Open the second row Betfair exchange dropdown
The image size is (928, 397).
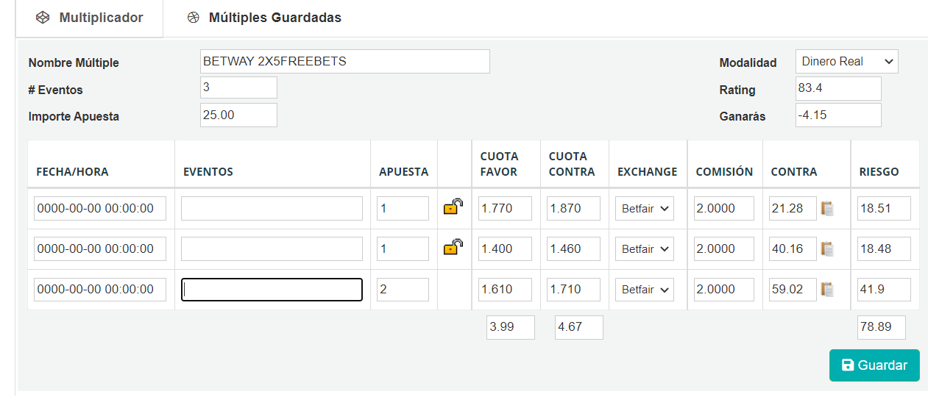(645, 249)
